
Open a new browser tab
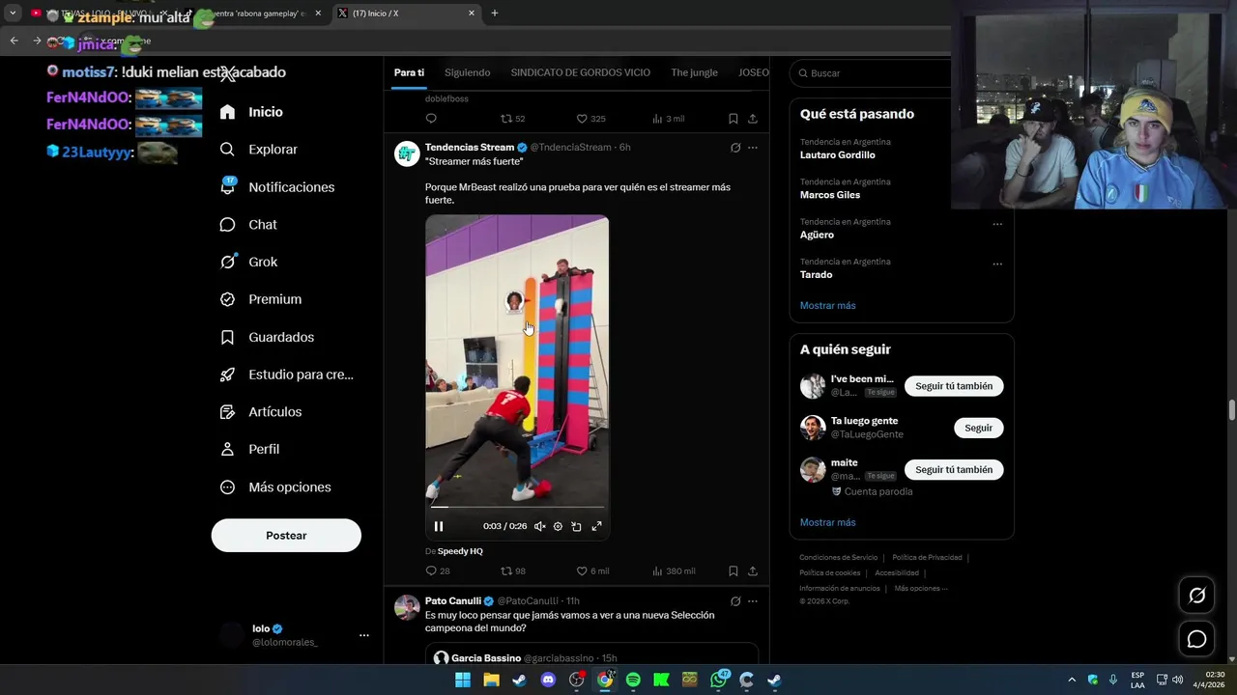pos(495,14)
